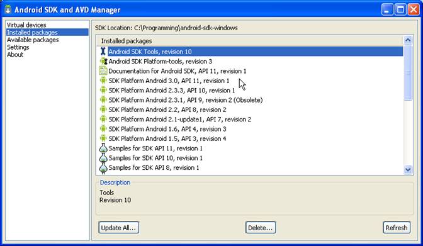423x246 pixels.
Task: Click the Android SDK Platform-tools icon
Action: (103, 61)
